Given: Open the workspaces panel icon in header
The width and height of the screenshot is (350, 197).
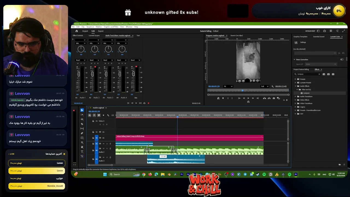Looking at the screenshot, I should [x=318, y=31].
